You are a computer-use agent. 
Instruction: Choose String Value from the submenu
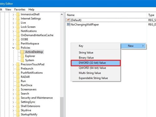[96, 53]
